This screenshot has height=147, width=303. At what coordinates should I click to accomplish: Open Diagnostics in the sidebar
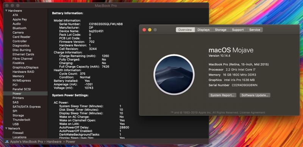click(x=21, y=46)
